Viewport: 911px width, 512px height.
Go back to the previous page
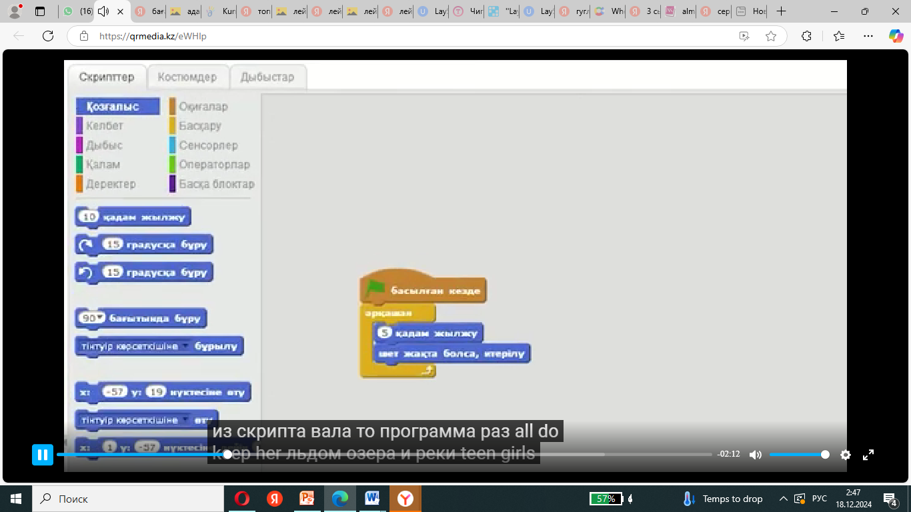[x=19, y=36]
